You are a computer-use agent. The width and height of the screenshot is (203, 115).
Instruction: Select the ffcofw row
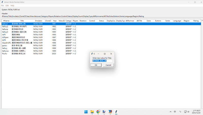[x=101, y=54]
